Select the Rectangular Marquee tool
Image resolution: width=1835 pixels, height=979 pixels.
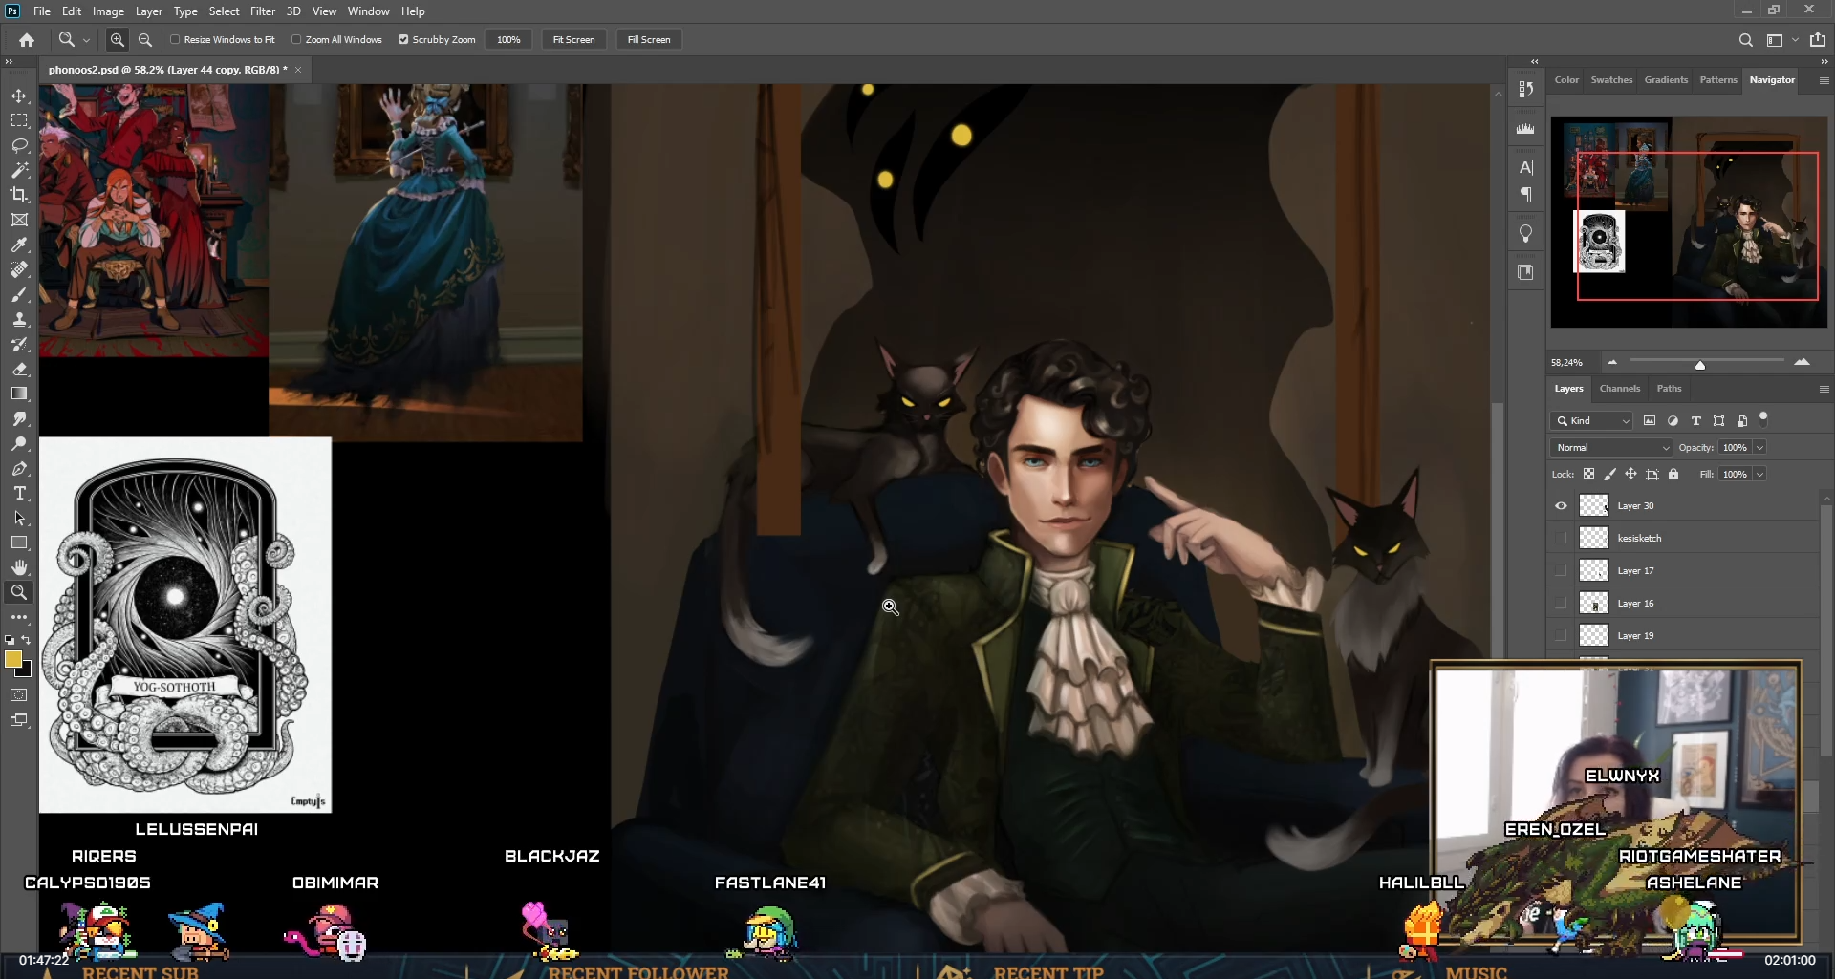tap(19, 120)
